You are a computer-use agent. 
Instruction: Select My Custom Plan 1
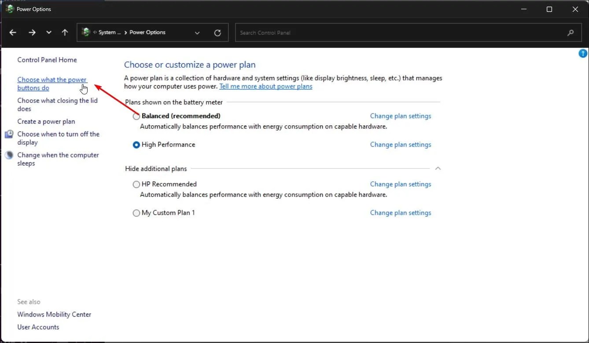pos(136,212)
